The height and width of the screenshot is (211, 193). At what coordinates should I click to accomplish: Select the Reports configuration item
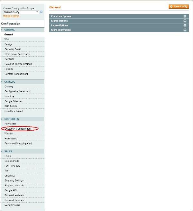click(x=9, y=69)
